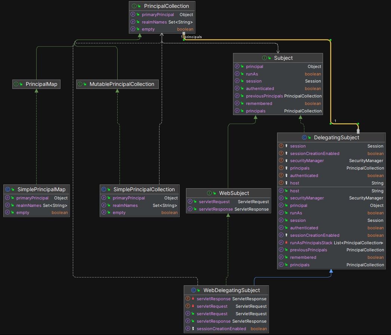Select the Subject node title
391x335 pixels.
[x=283, y=58]
